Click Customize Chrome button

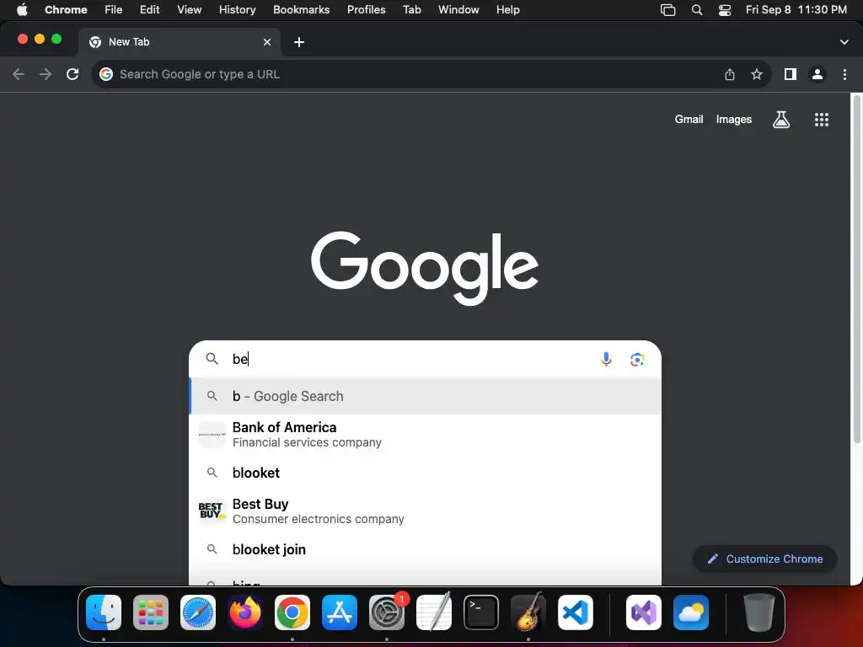pos(765,559)
